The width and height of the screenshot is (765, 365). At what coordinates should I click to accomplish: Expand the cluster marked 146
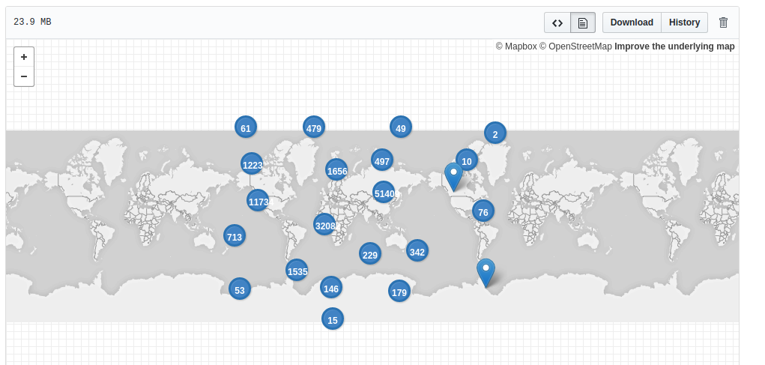point(331,287)
